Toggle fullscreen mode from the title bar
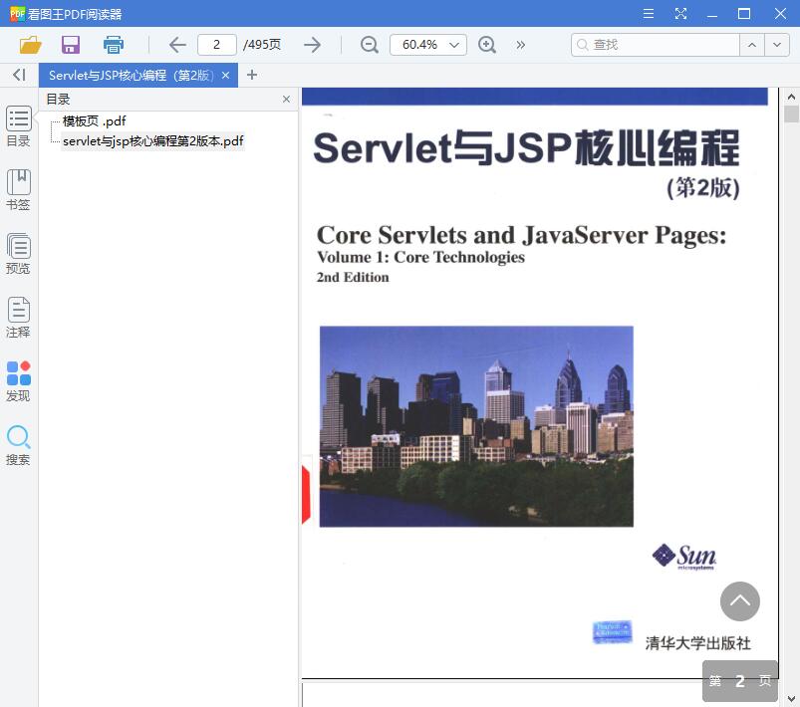The width and height of the screenshot is (800, 707). coord(681,13)
